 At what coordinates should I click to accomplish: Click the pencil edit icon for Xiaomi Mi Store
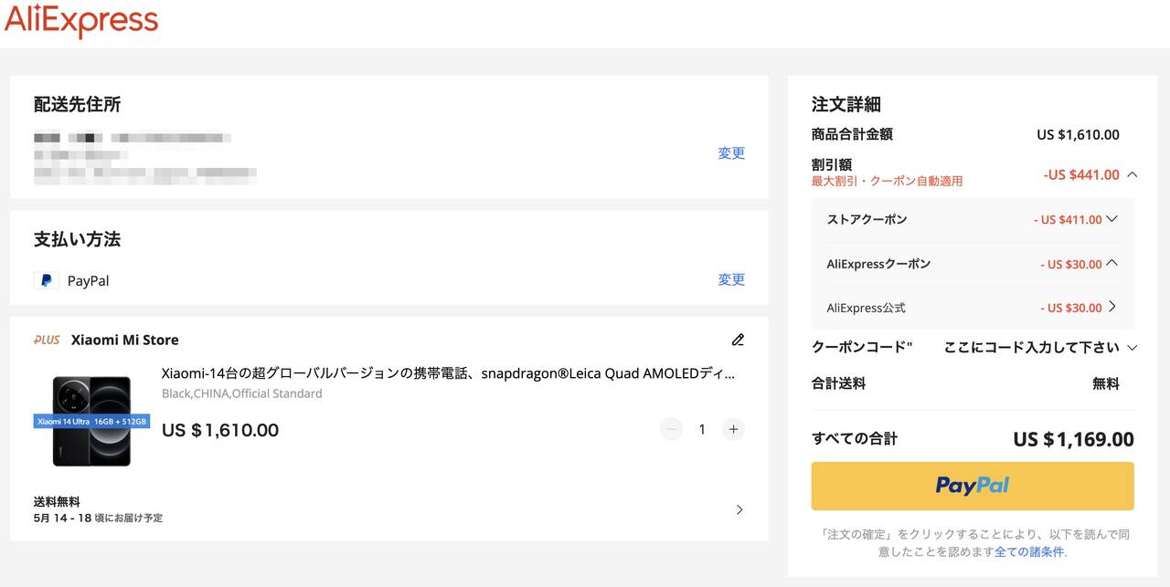click(738, 340)
